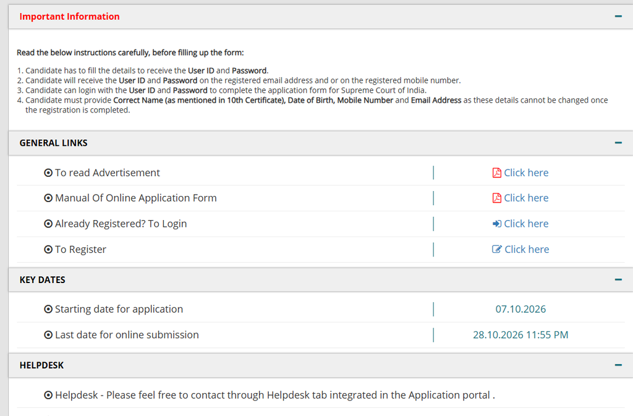Open 'Click here' link for Manual Of Online Application Form
Viewport: 633px width, 416px height.
(x=526, y=198)
